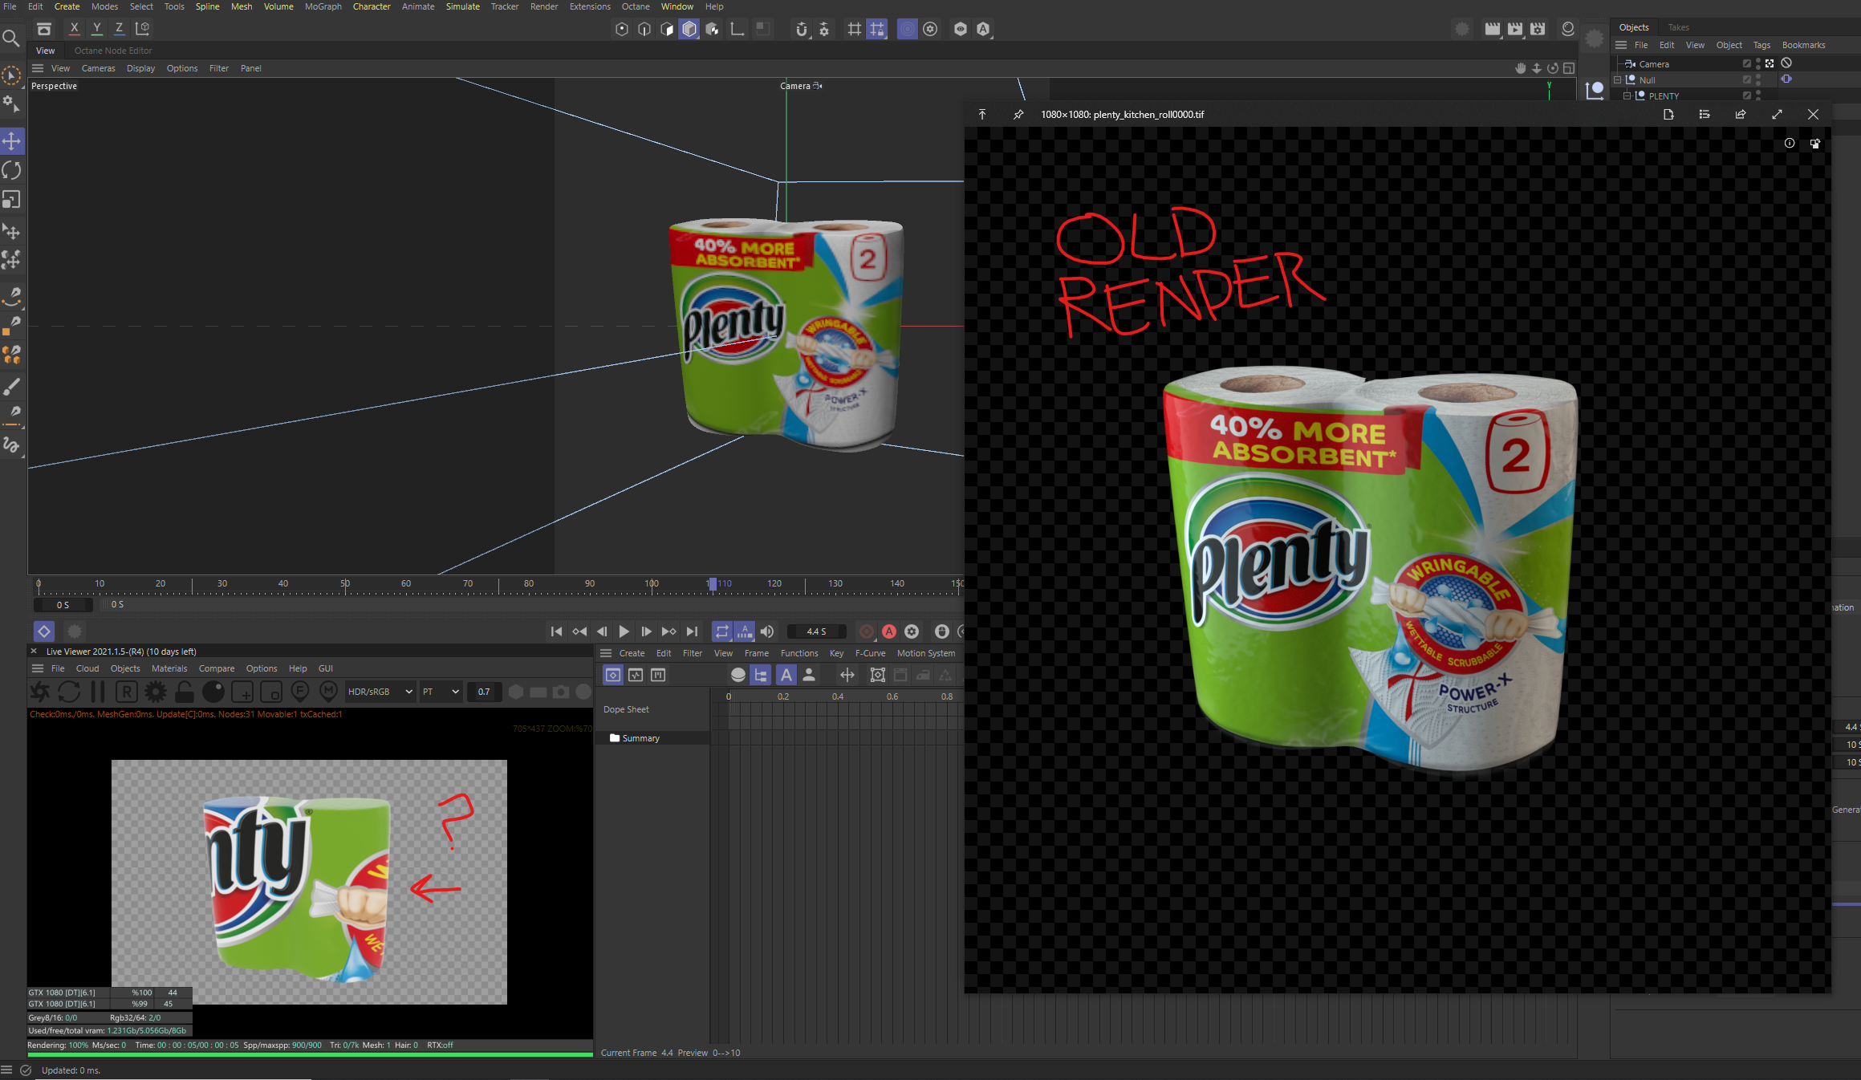Toggle snapping magnet in top toolbar
This screenshot has height=1080, width=1861.
802,29
